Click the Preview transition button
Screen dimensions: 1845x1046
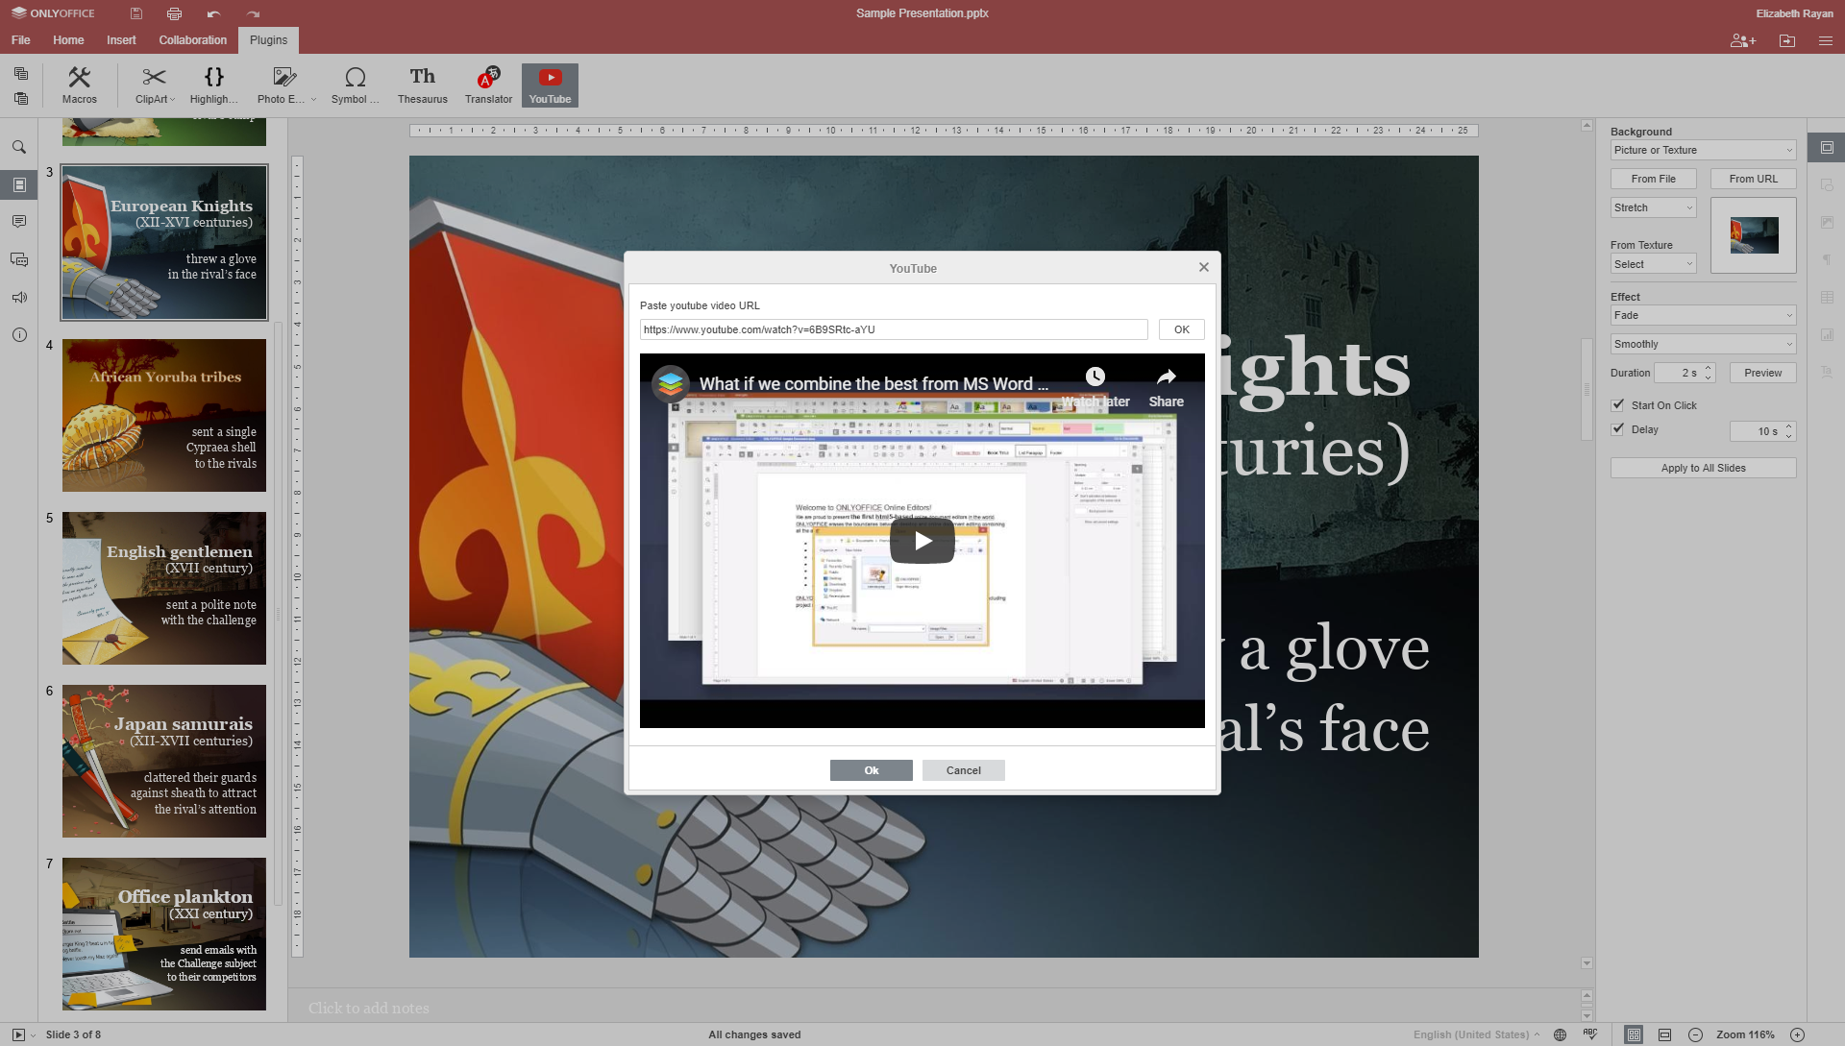(x=1761, y=373)
